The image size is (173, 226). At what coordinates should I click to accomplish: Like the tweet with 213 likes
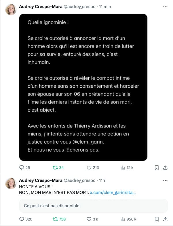pos(89,167)
